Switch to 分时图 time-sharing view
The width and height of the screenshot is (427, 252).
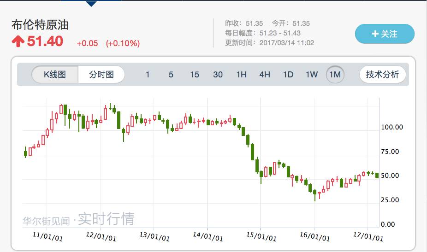tap(101, 74)
